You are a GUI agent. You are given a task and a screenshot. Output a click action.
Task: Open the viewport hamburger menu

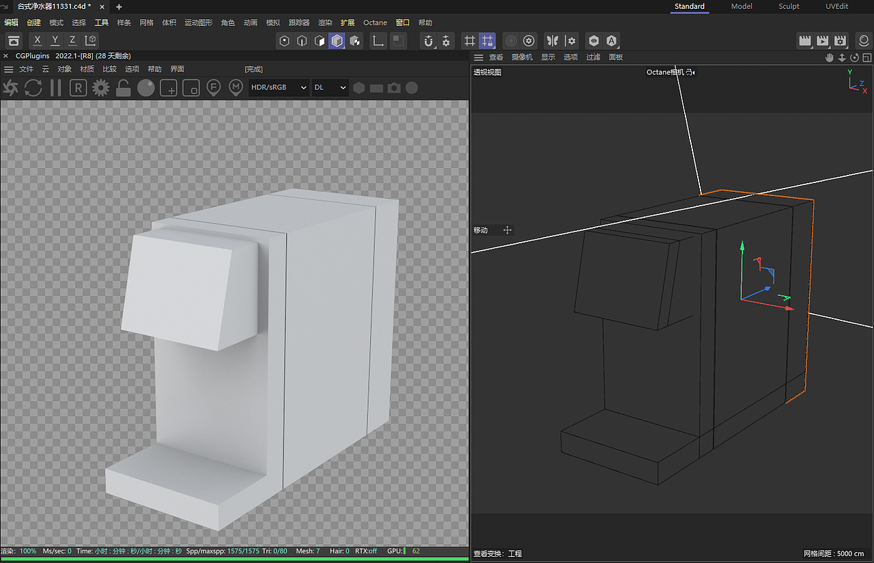click(479, 57)
